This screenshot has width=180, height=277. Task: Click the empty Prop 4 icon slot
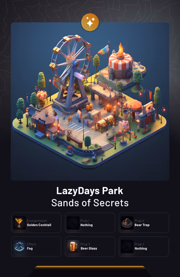[x=127, y=246]
